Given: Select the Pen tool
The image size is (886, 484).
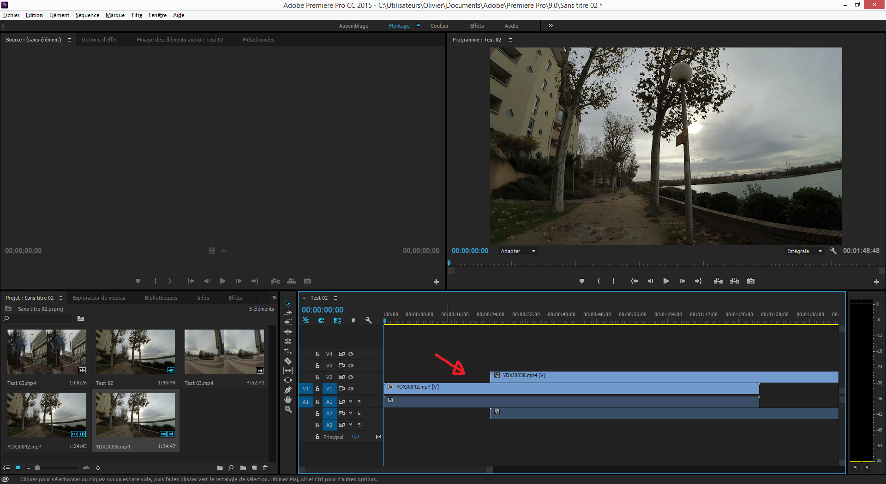Looking at the screenshot, I should click(x=288, y=390).
